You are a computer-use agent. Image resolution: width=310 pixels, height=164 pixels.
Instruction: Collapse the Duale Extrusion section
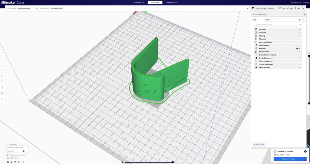(x=300, y=58)
